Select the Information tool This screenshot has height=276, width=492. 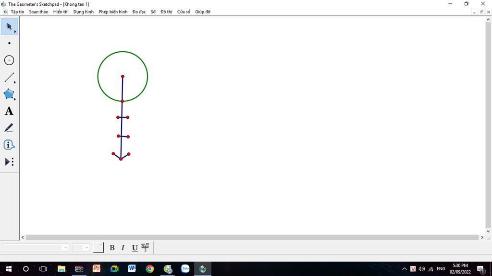click(x=9, y=145)
